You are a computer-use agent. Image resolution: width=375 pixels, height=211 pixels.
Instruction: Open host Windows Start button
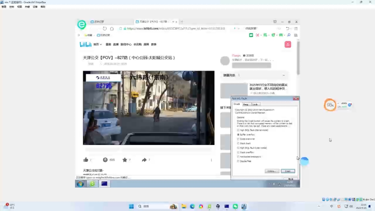point(131,206)
